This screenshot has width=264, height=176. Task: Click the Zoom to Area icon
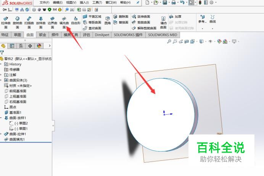tap(175, 42)
